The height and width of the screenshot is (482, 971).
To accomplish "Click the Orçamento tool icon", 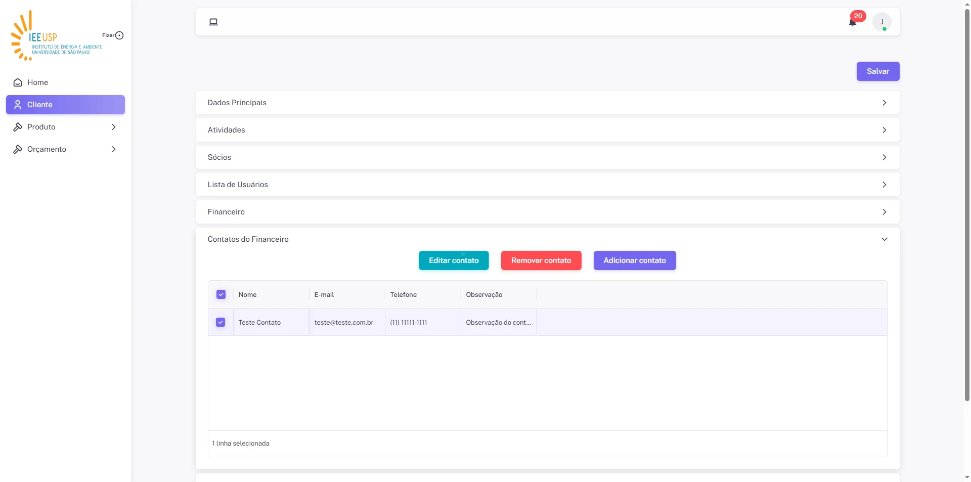I will (x=18, y=149).
